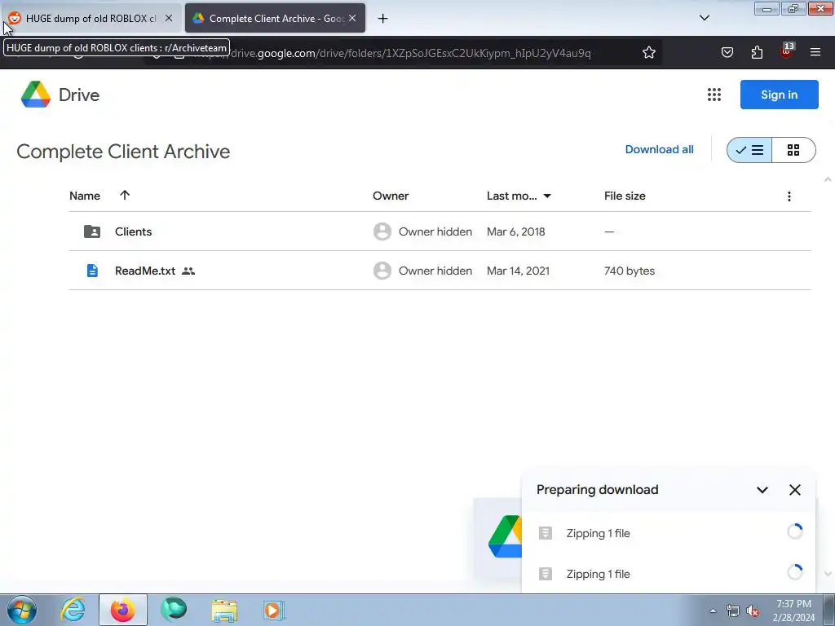The image size is (835, 626).
Task: Sort by Name column header
Action: tap(85, 196)
